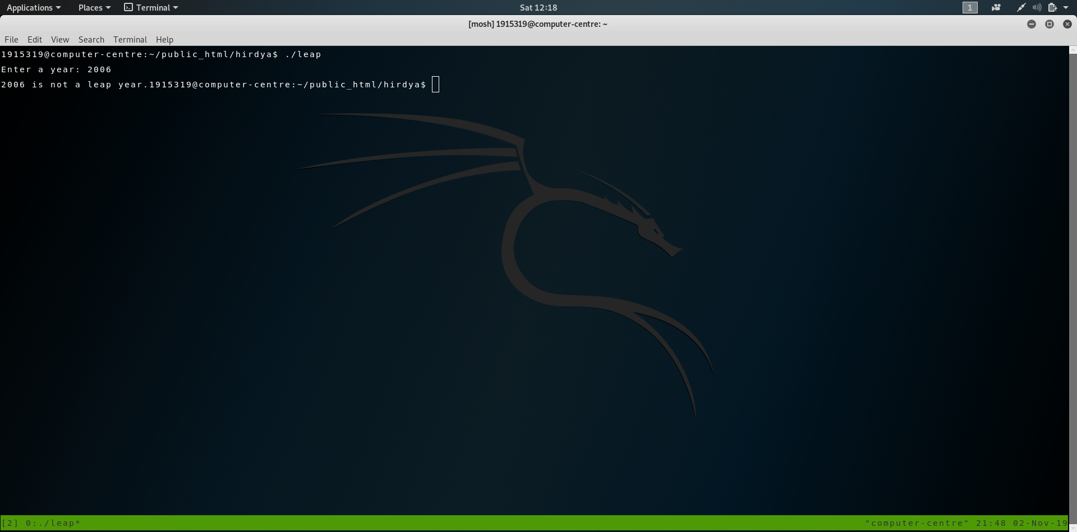Minimize the mosh terminal window
Screen dimensions: 1077x532
[1032, 24]
